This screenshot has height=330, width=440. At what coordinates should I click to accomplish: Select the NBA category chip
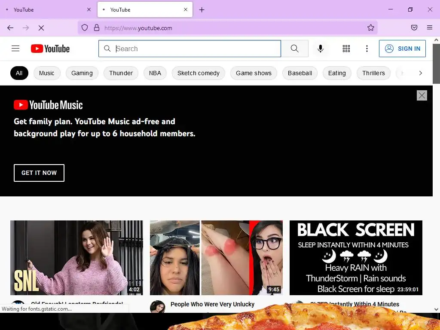[x=155, y=73]
